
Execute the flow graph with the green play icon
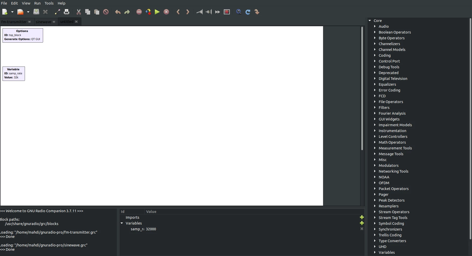point(157,12)
